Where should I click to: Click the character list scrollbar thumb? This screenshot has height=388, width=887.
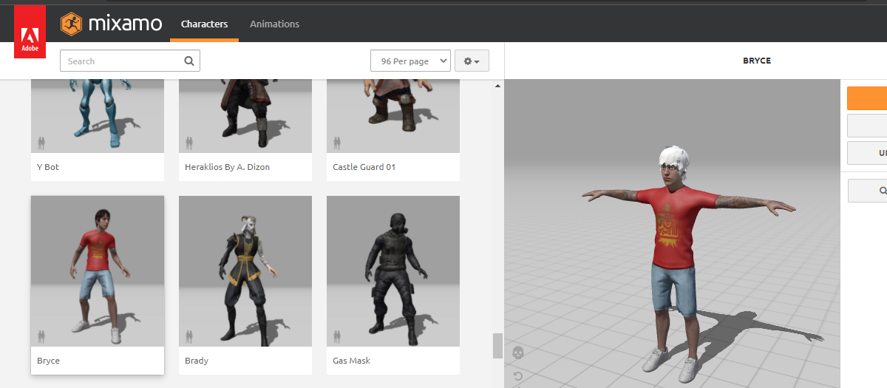coord(497,346)
